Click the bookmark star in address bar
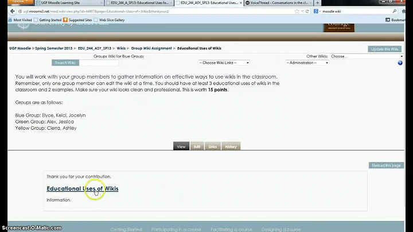The height and width of the screenshot is (232, 413). tap(297, 11)
